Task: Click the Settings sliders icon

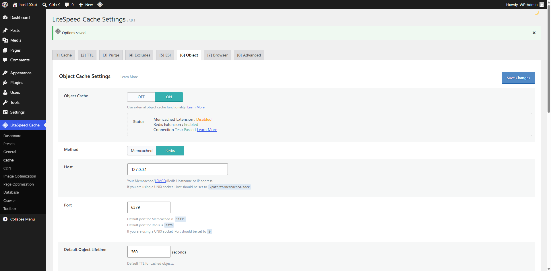Action: pos(5,112)
